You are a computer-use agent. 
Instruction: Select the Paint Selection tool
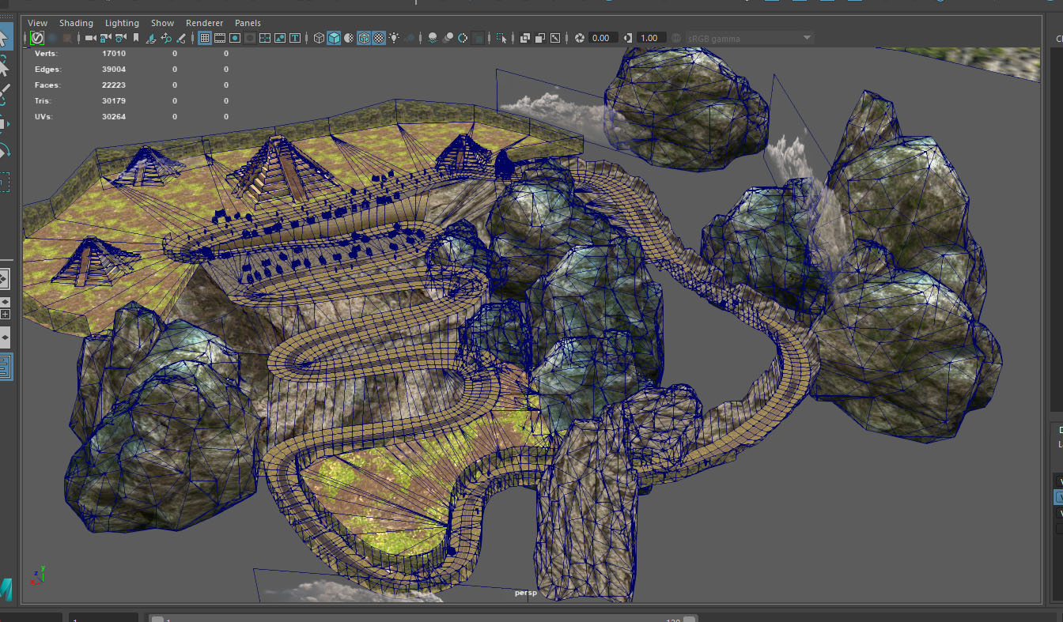[5, 93]
